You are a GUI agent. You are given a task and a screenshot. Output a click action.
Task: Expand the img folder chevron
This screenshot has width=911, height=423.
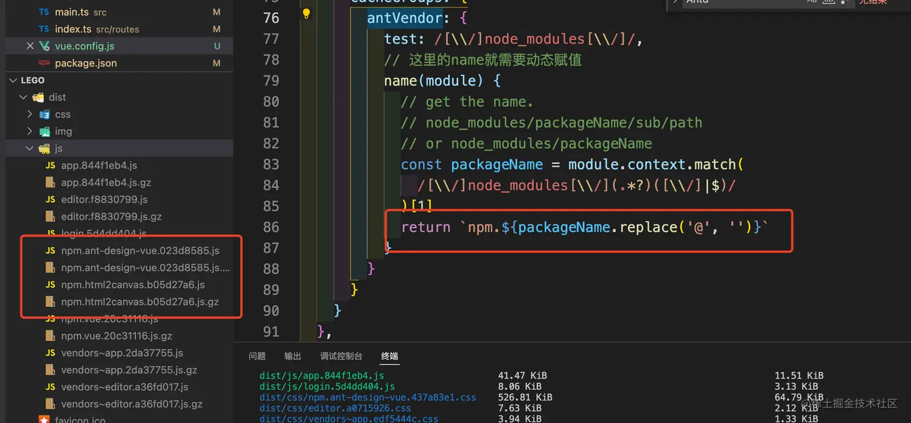tap(30, 131)
